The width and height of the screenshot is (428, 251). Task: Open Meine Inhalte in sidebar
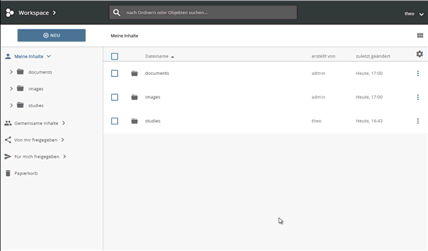pos(29,56)
